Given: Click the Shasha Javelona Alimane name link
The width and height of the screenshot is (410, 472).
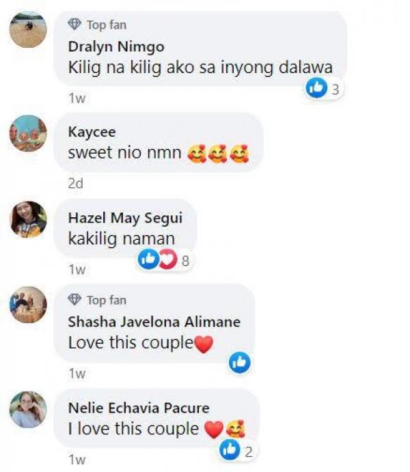Looking at the screenshot, I should tap(154, 322).
